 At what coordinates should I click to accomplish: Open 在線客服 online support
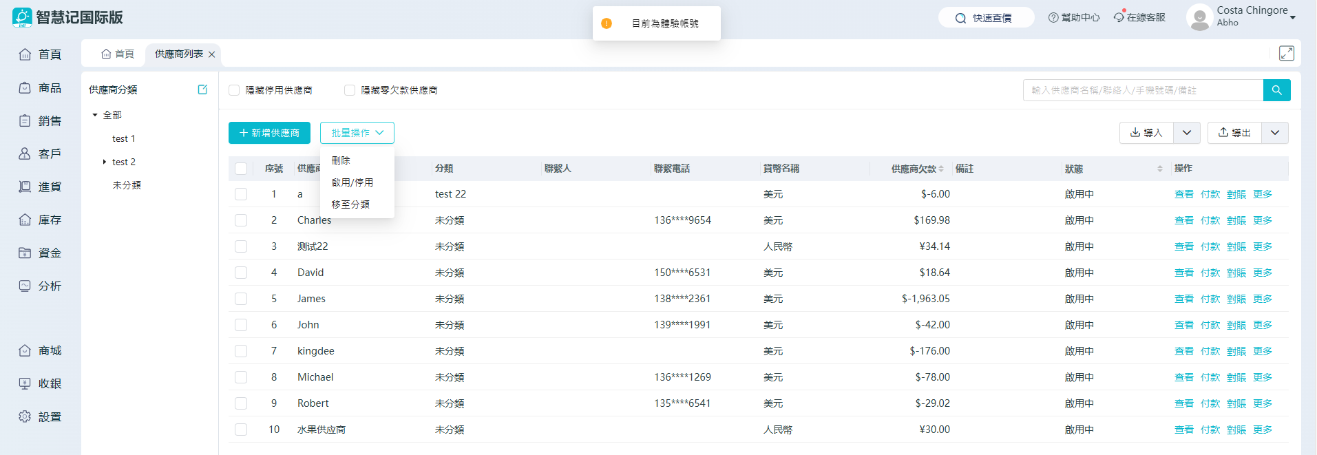1139,18
